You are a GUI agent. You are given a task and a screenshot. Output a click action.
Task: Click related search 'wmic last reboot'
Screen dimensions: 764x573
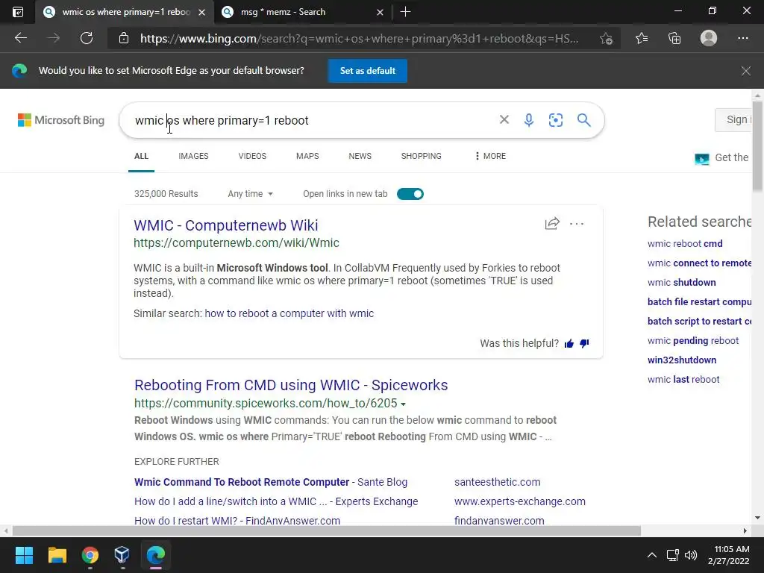683,380
